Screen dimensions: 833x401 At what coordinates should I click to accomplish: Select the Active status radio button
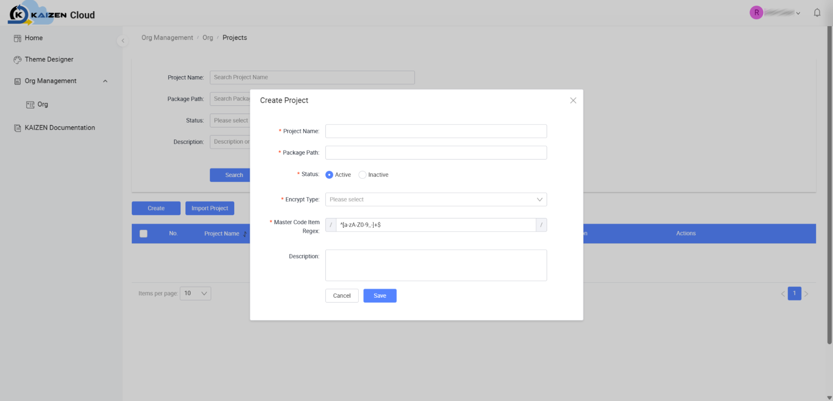click(329, 174)
